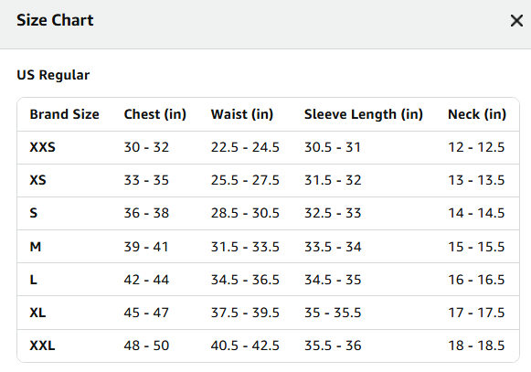Viewport: 531px width, 372px height.
Task: Close the Size Chart dialog
Action: click(x=516, y=21)
